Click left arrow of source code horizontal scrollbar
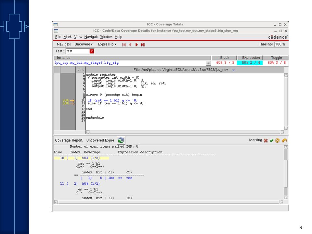This screenshot has width=312, height=234. 87,132
